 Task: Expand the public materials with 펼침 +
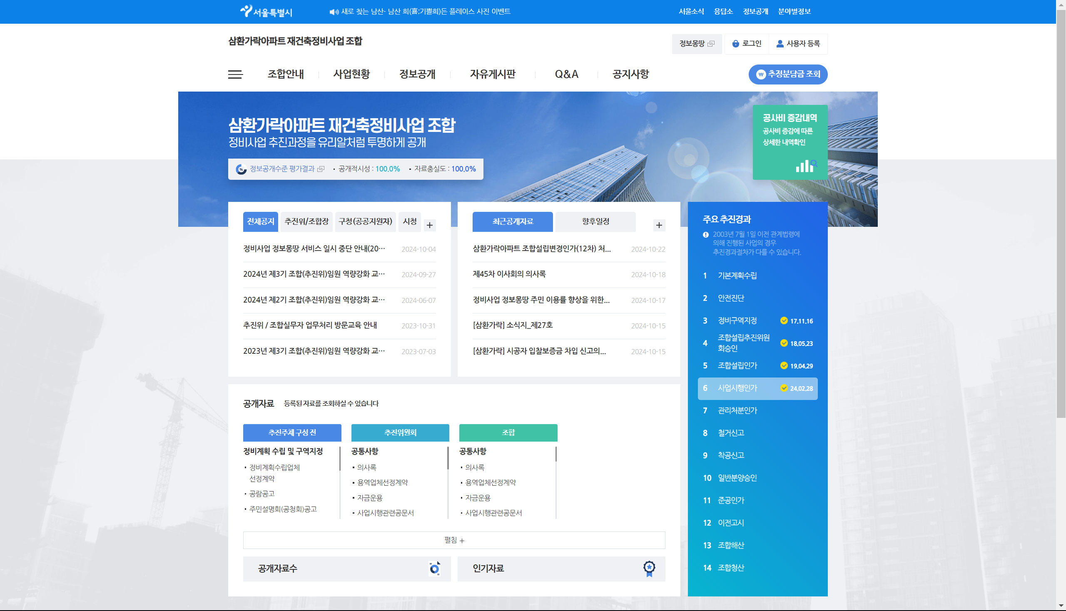tap(454, 540)
